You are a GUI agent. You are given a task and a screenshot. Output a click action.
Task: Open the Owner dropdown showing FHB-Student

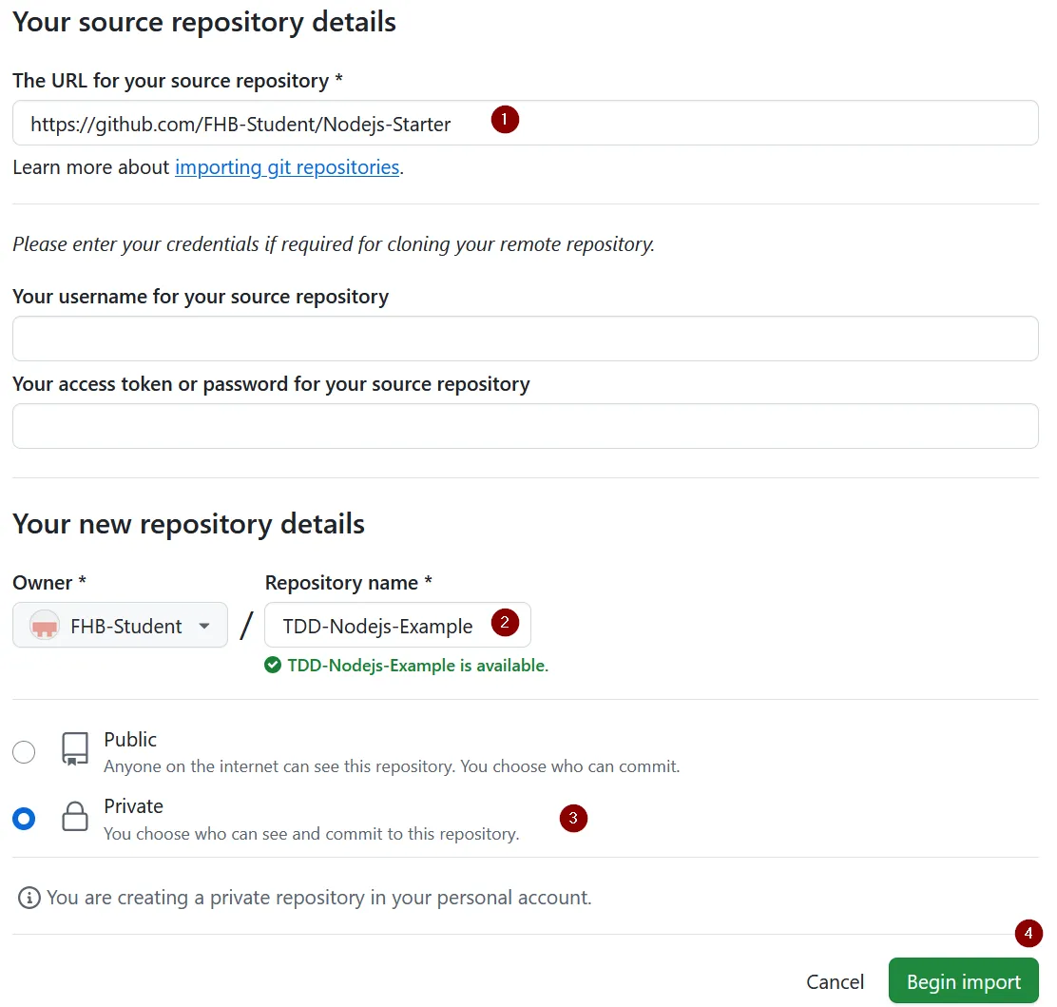click(120, 626)
